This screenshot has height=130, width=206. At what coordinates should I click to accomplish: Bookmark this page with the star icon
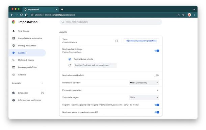(183, 15)
